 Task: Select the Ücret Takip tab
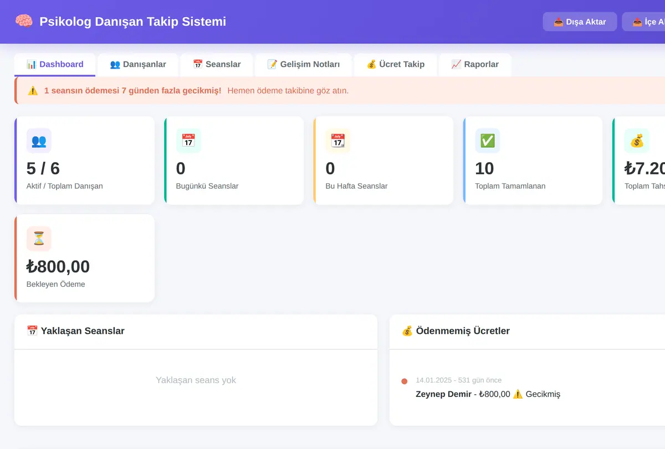396,64
